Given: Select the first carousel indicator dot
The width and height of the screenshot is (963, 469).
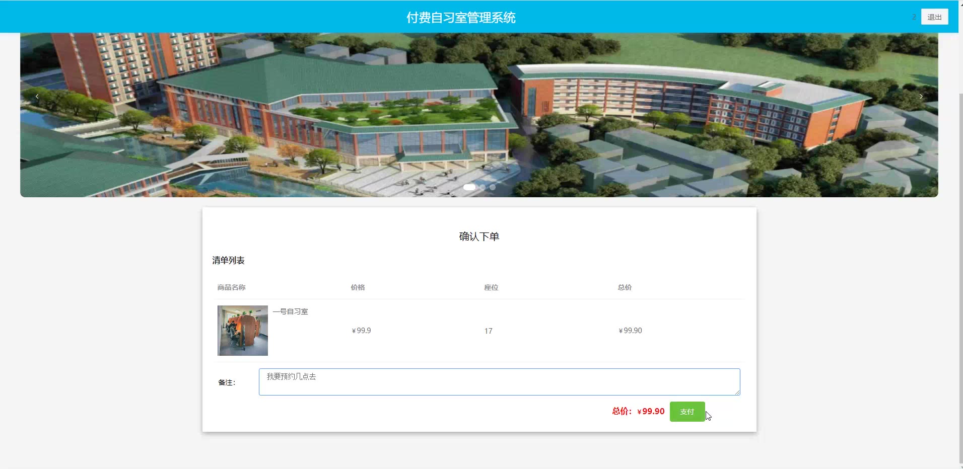Looking at the screenshot, I should (469, 187).
